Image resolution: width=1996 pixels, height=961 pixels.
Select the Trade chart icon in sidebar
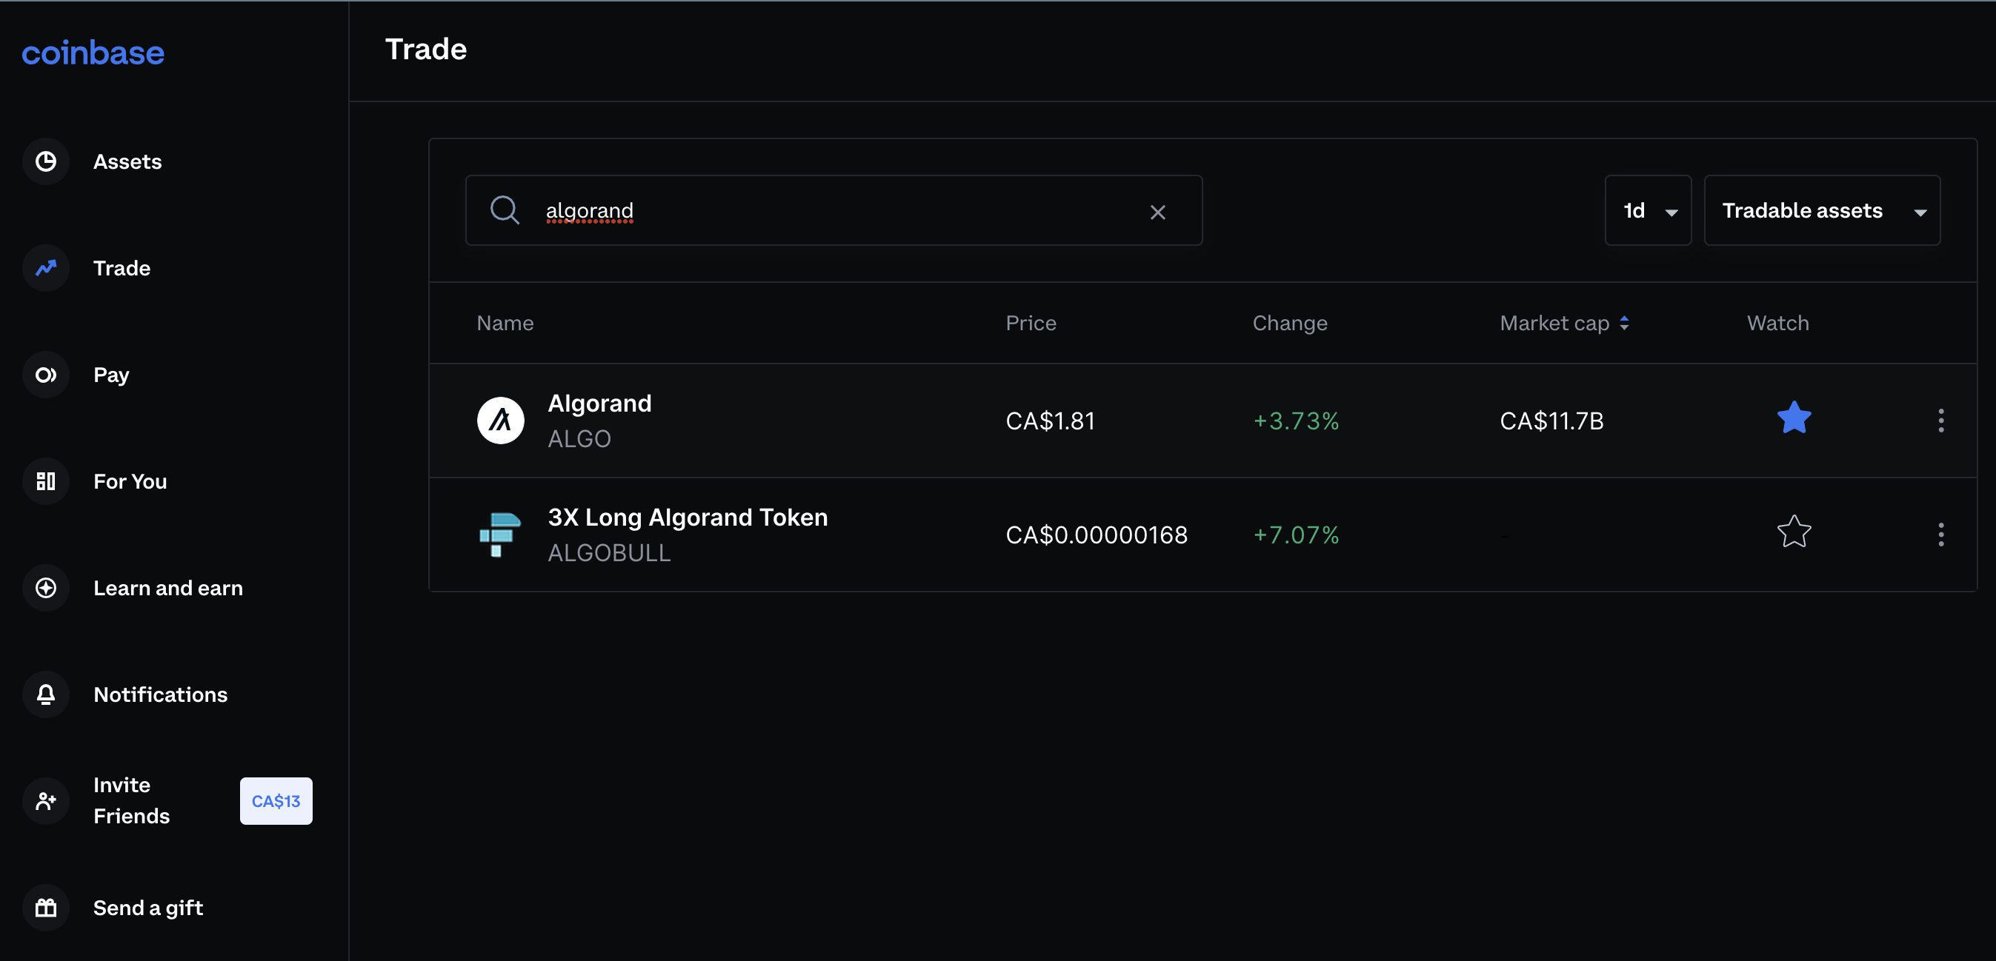point(45,268)
